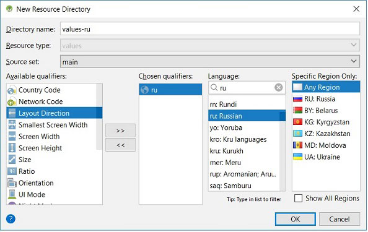Screen dimensions: 368x232
Task: Select the Country Code qualifier icon
Action: (12, 90)
